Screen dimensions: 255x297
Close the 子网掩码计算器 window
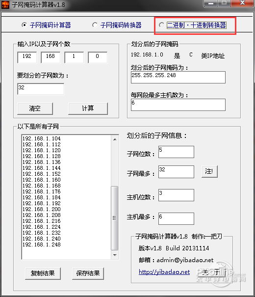pyautogui.click(x=242, y=3)
